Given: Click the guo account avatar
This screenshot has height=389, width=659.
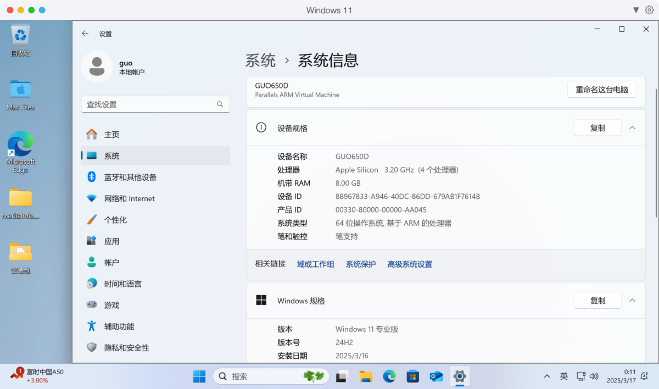Looking at the screenshot, I should coord(97,66).
